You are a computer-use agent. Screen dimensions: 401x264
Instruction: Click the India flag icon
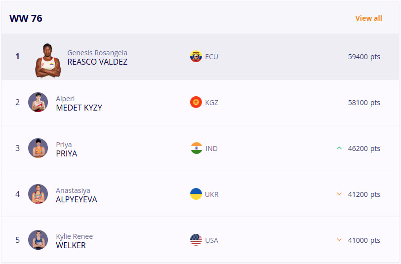click(197, 148)
